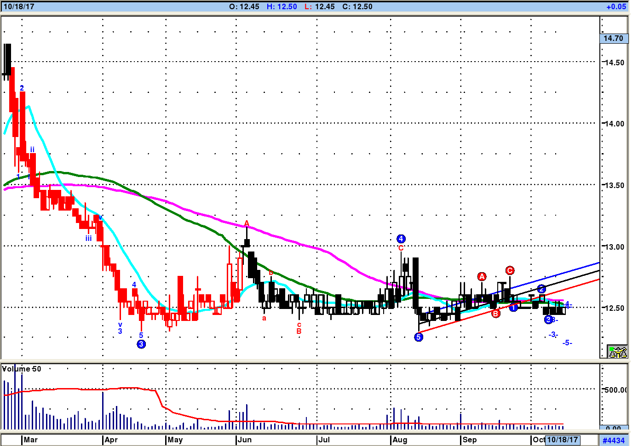
Task: Click the May label on time axis
Action: 175,440
